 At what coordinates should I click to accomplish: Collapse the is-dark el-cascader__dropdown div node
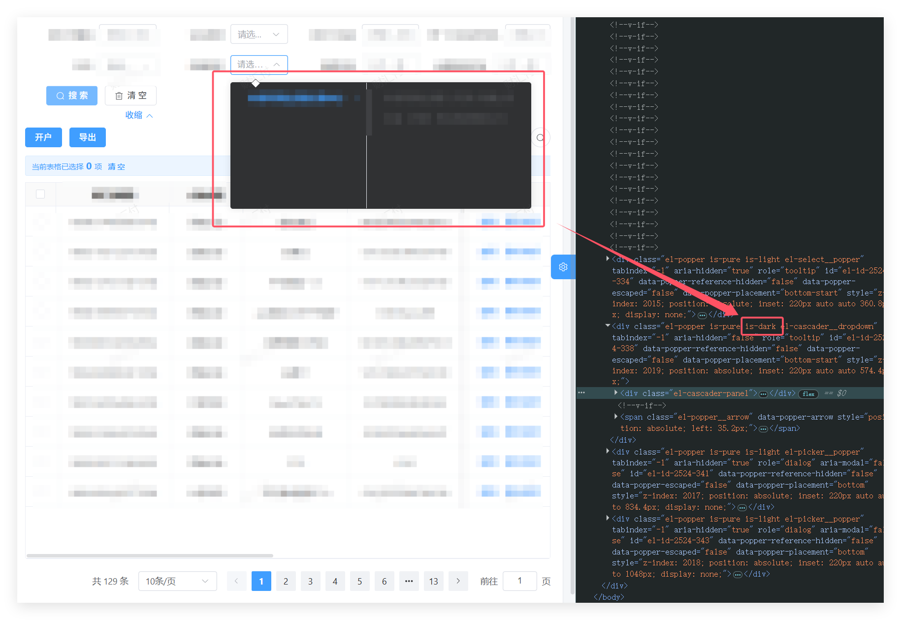[608, 326]
